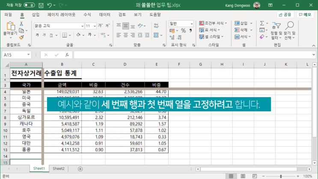This screenshot has height=179, width=318.
Task: Undo the last action
Action: (50, 5)
